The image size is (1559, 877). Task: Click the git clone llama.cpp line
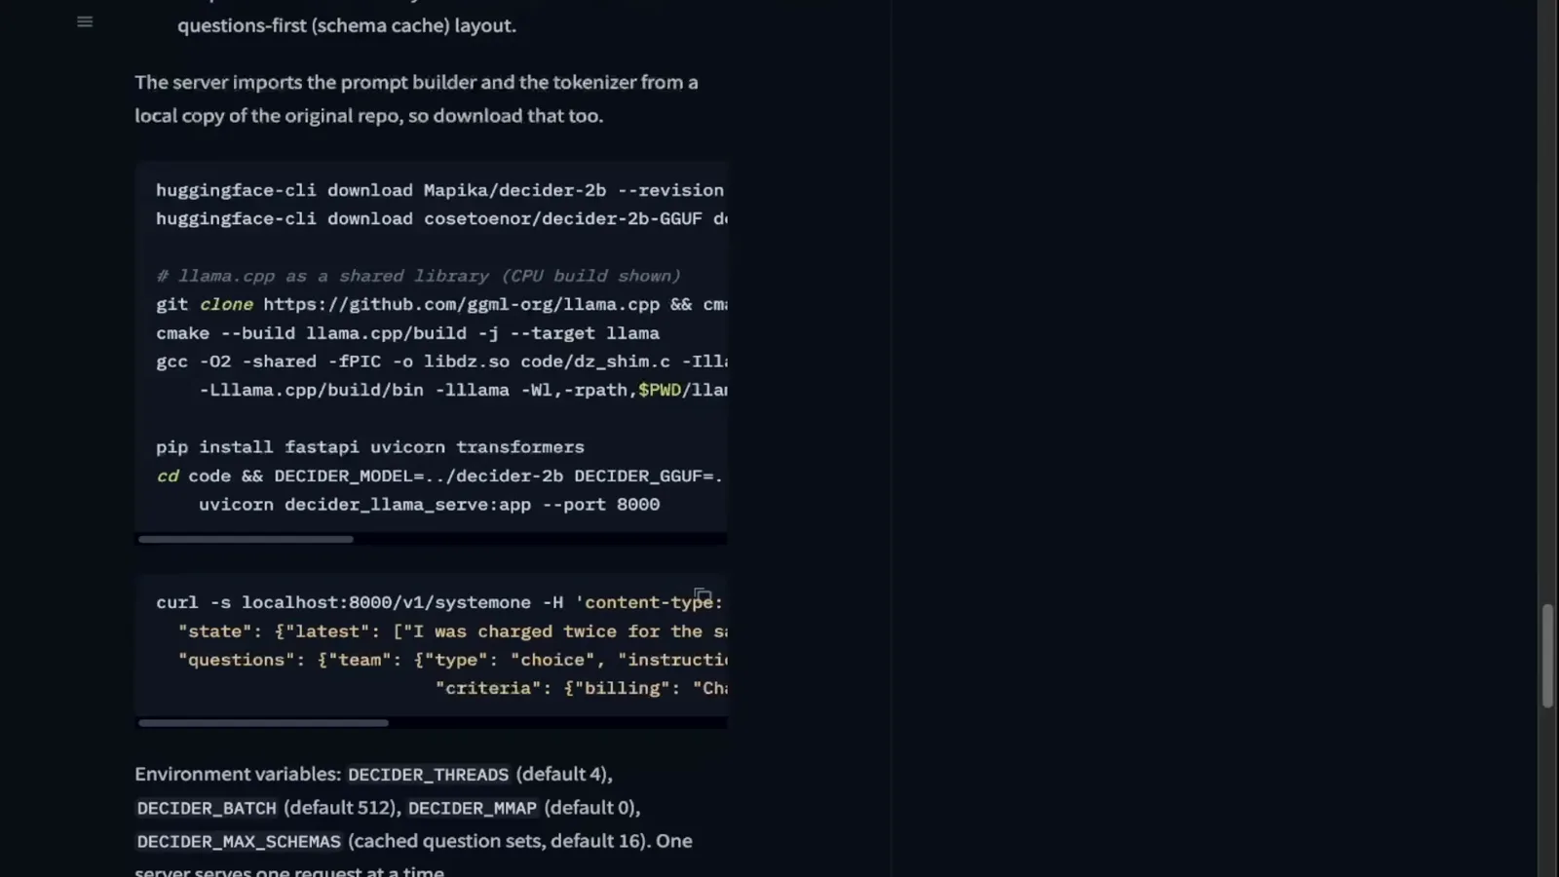[441, 304]
